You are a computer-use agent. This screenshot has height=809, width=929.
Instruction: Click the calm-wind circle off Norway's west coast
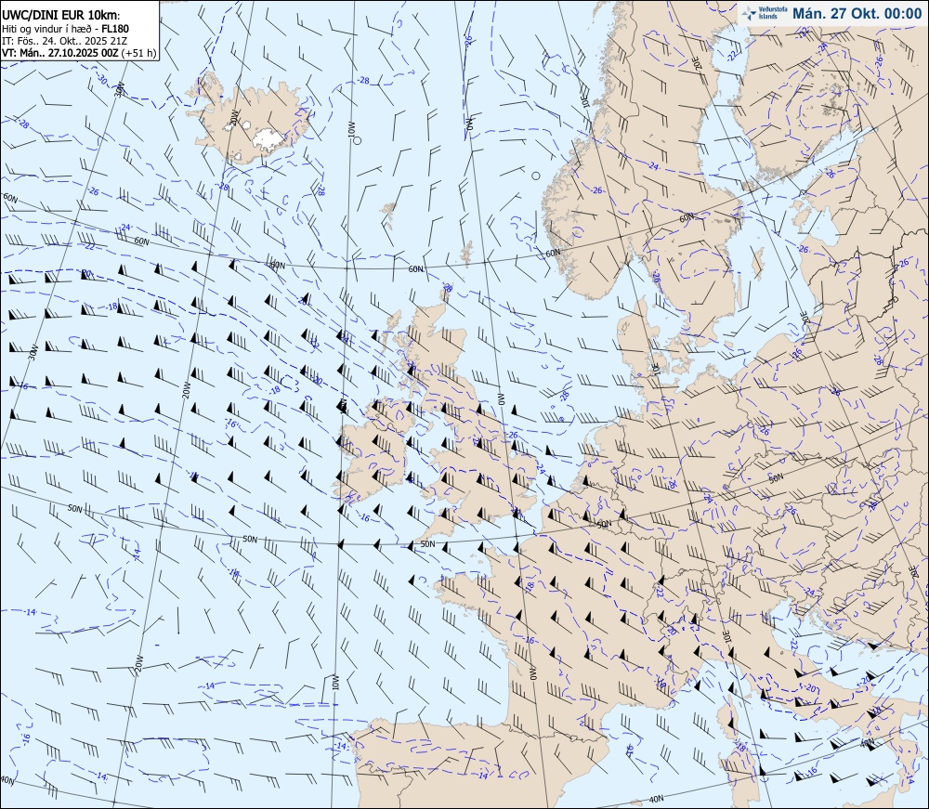(x=536, y=176)
